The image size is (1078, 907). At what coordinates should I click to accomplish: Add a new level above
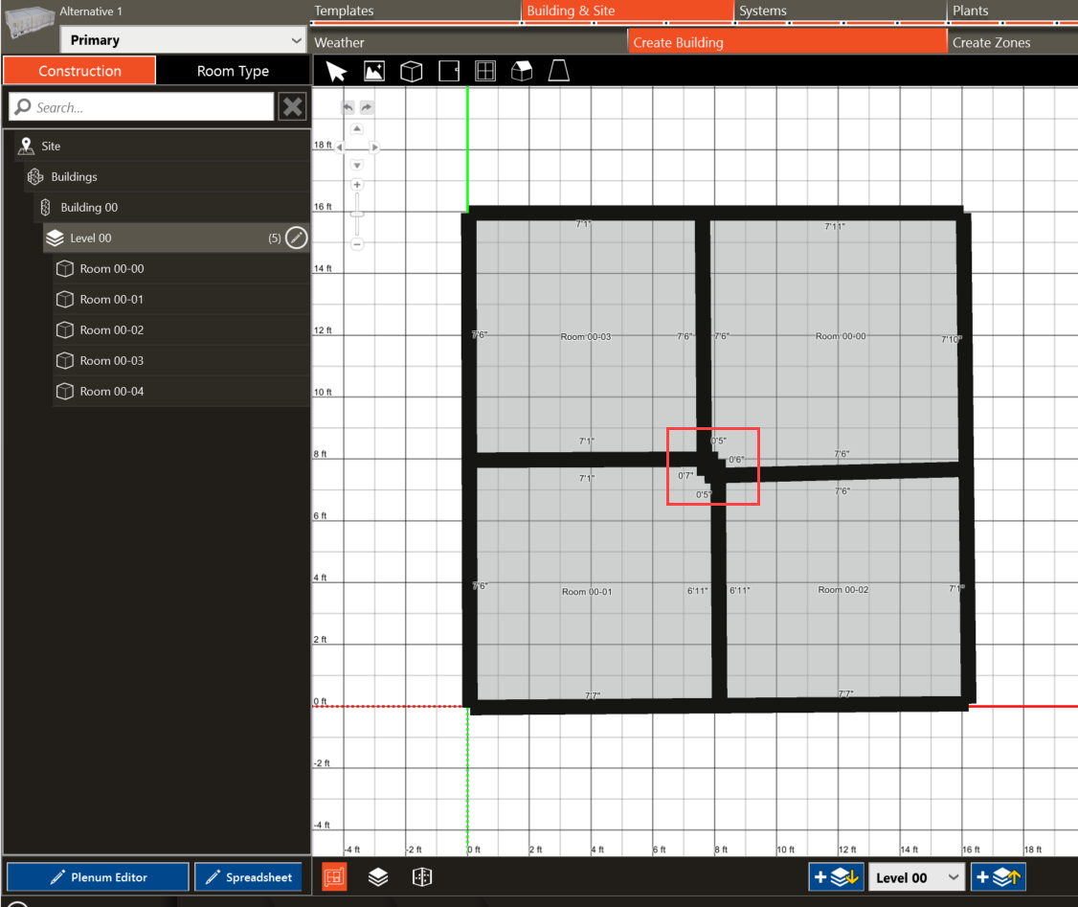(x=999, y=876)
